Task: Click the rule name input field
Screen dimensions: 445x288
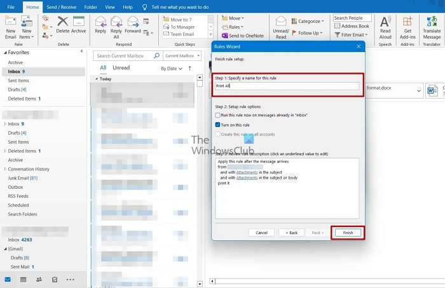Action: [287, 86]
